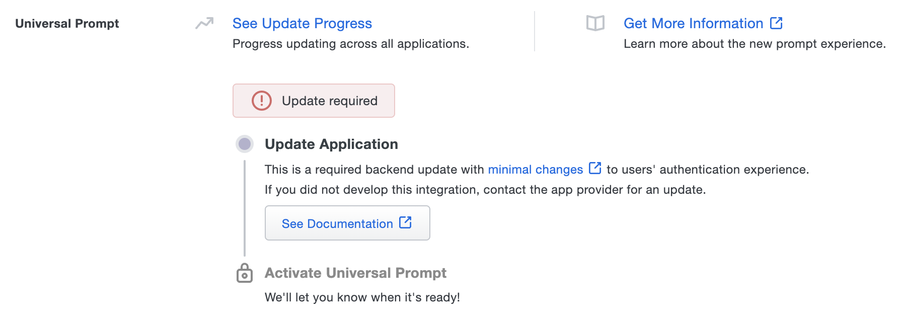Image resolution: width=902 pixels, height=314 pixels.
Task: Open the See Update Progress link
Action: point(302,24)
